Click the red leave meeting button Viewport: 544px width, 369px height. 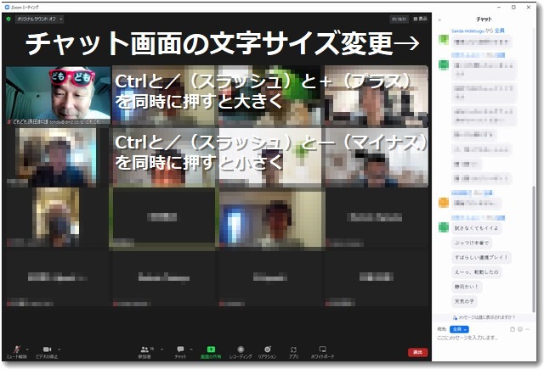click(x=417, y=352)
